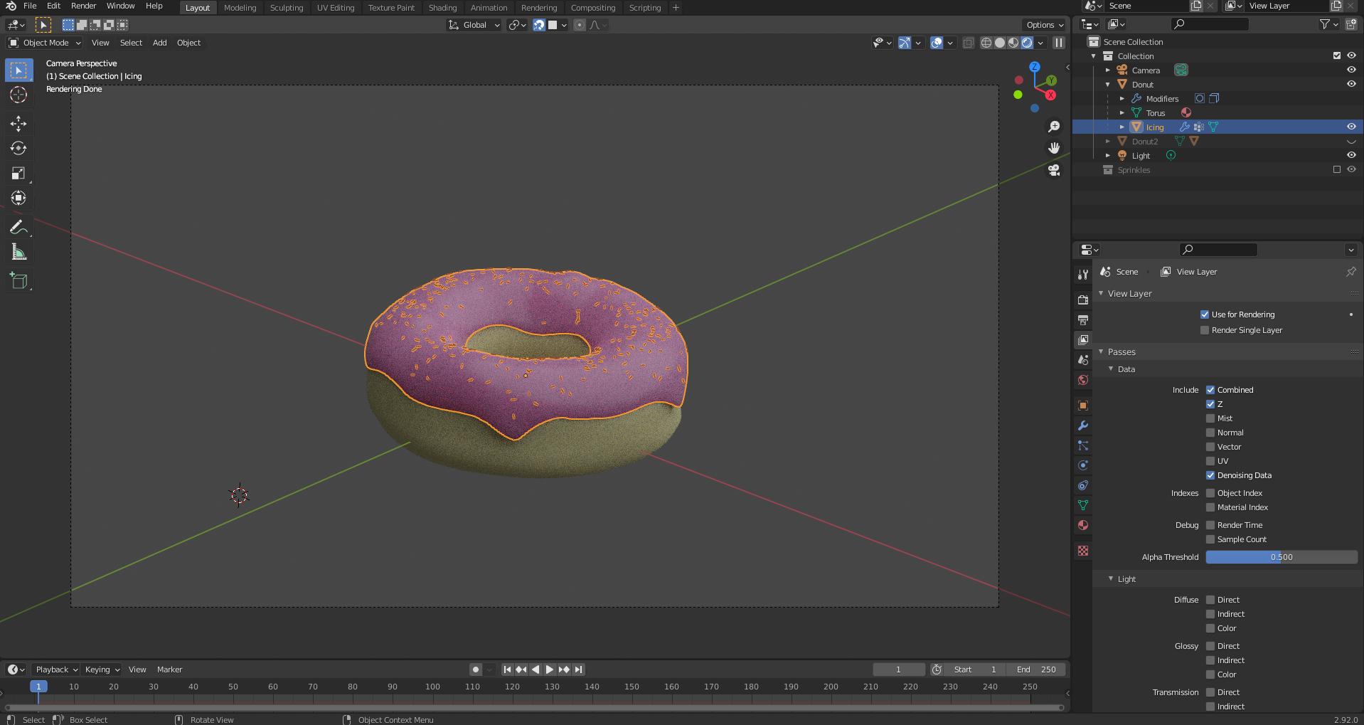Viewport: 1364px width, 725px height.
Task: Switch to rendered viewport shading
Action: (x=1027, y=43)
